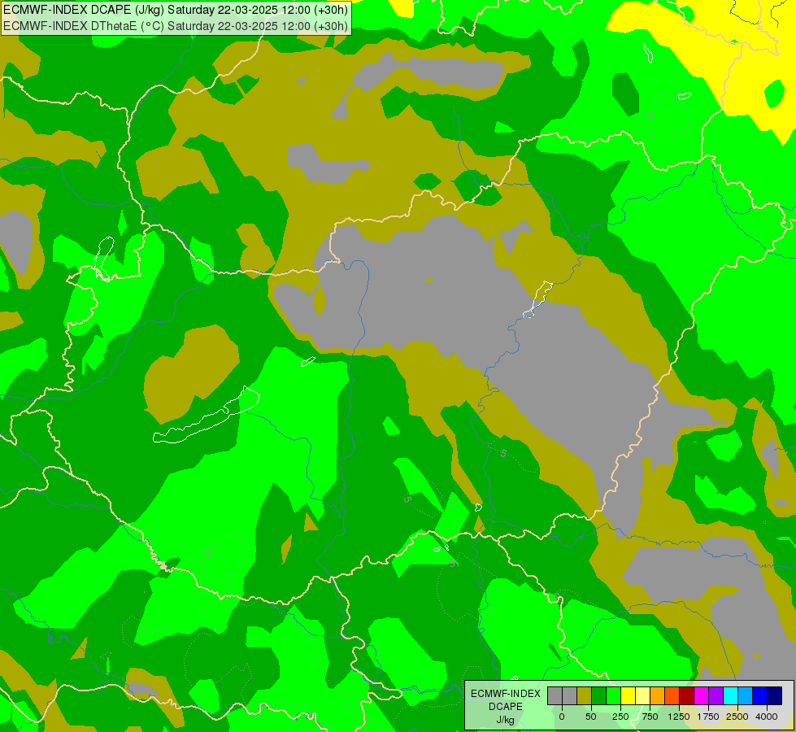Click the legend value 0
The image size is (796, 732).
pos(562,717)
